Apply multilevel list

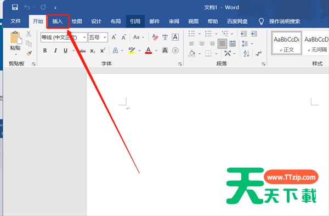click(x=225, y=34)
